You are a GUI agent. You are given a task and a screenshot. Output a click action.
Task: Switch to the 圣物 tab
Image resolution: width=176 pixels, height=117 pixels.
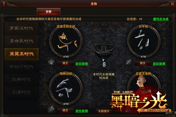point(49,11)
